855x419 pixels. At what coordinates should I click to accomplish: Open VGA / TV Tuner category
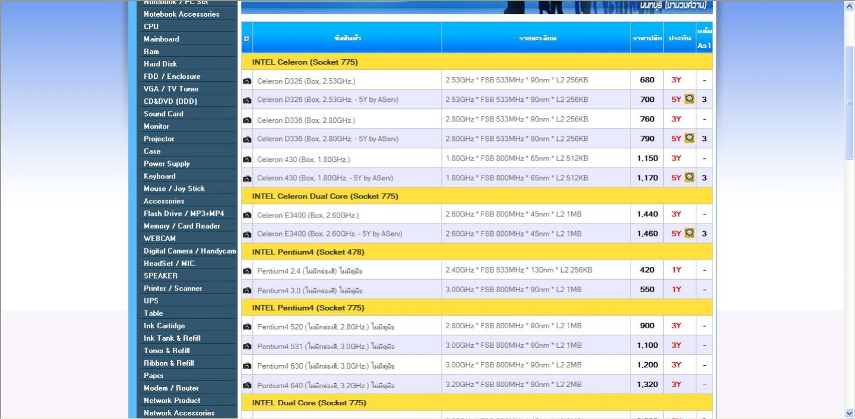pyautogui.click(x=171, y=88)
